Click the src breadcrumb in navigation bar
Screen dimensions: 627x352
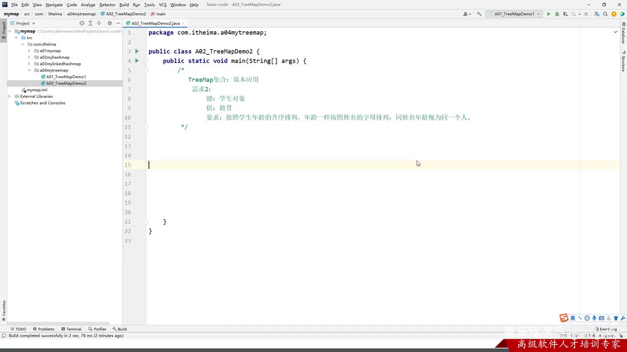(27, 14)
